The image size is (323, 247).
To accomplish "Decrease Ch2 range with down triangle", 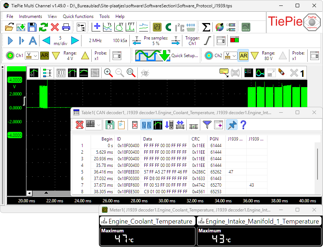I will click(x=255, y=56).
